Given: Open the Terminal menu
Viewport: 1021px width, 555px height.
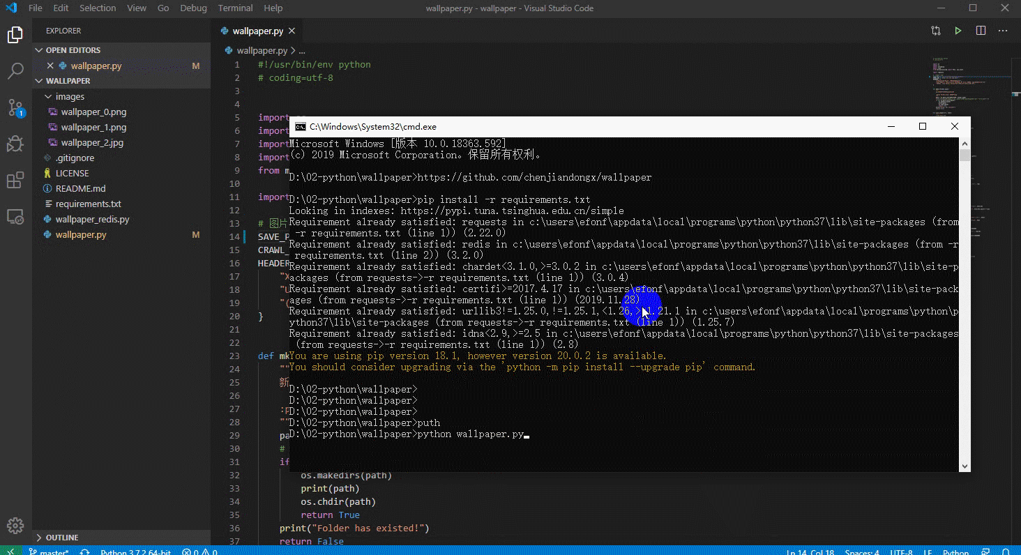Looking at the screenshot, I should click(235, 8).
